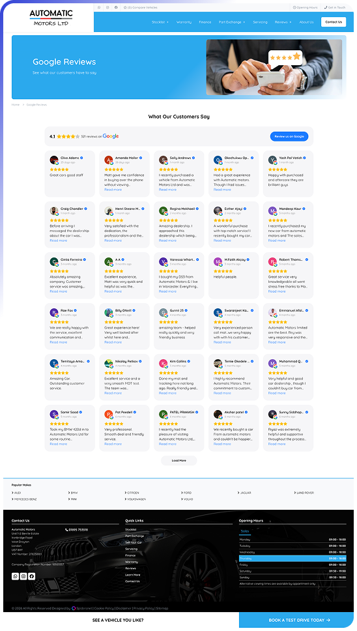The width and height of the screenshot is (357, 631).
Task: Click the footer Facebook icon
Action: click(x=32, y=576)
